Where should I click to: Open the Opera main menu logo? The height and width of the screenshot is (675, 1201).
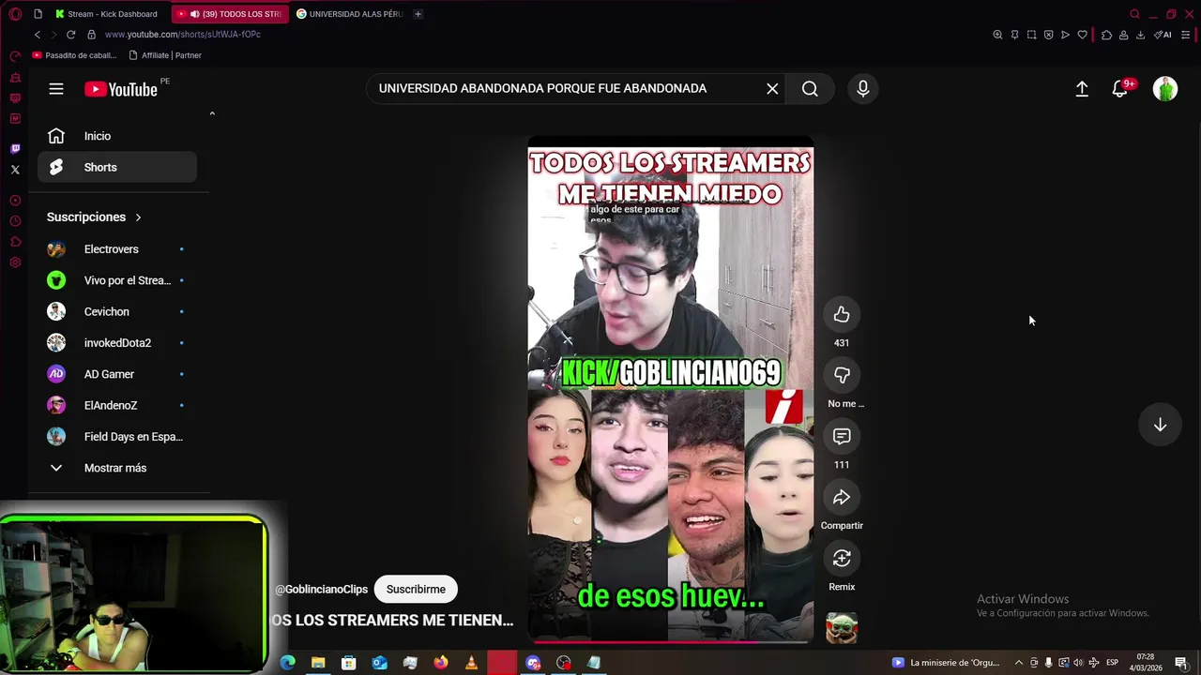tap(15, 14)
